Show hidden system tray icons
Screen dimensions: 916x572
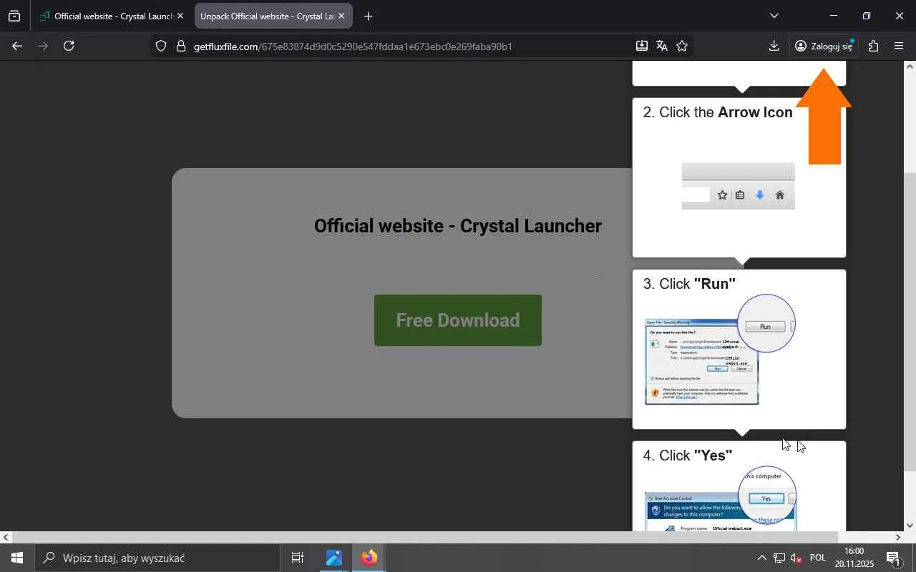761,558
